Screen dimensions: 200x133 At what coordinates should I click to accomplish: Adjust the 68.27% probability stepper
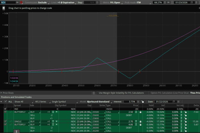tap(165, 3)
